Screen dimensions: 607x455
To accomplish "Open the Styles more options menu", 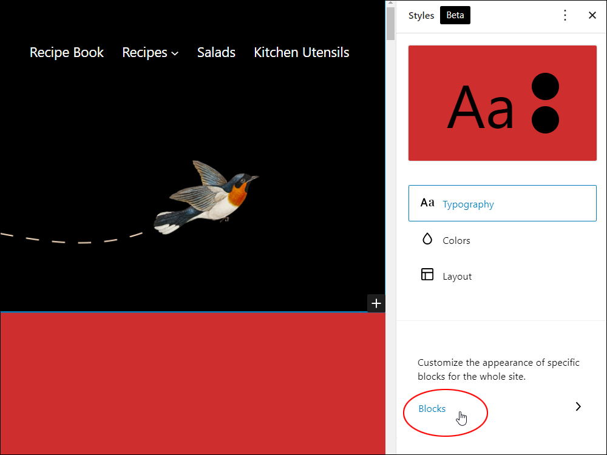I will point(565,16).
